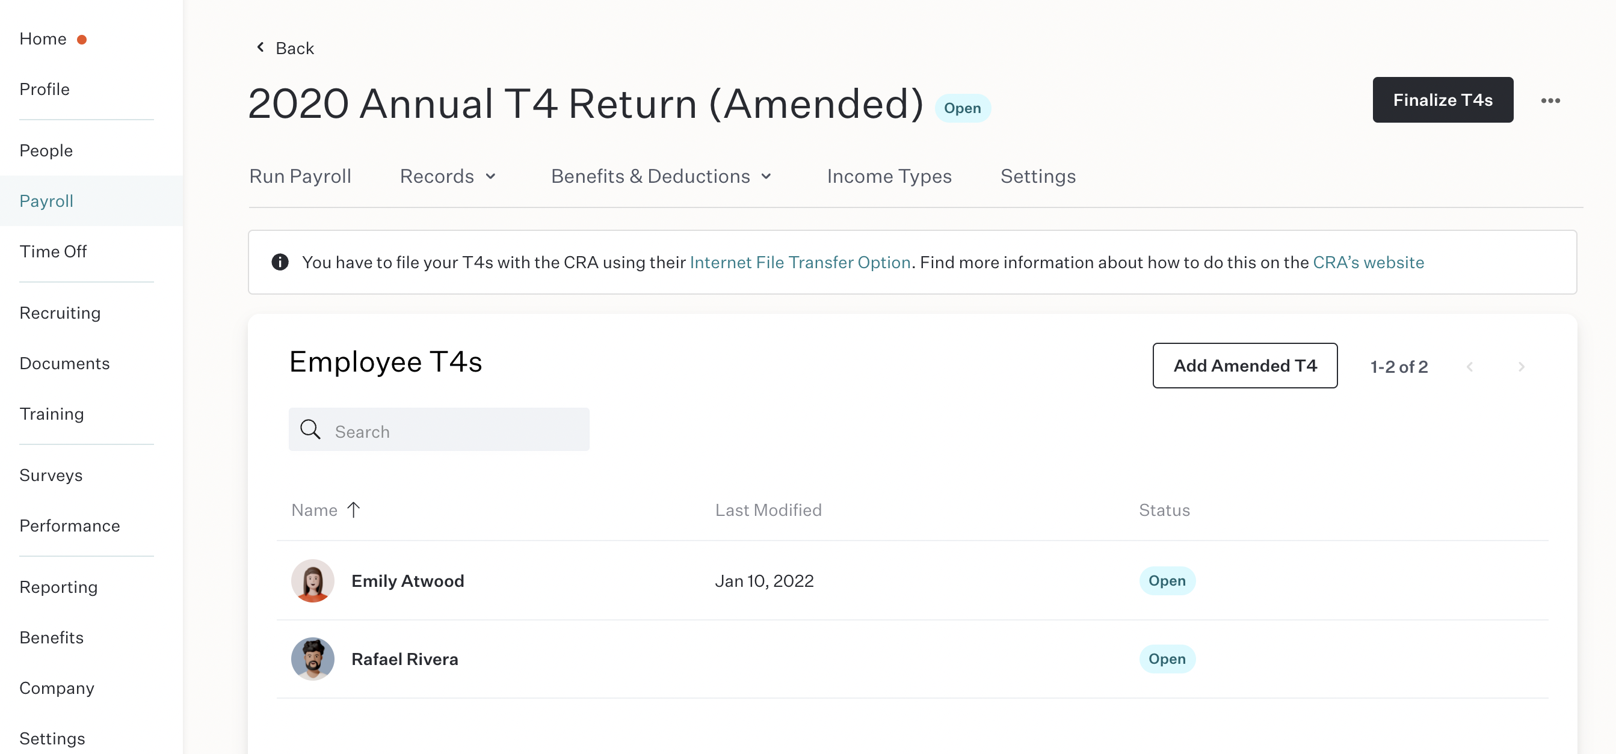Open the Internet File Transfer Option link
The image size is (1616, 754).
coord(800,262)
